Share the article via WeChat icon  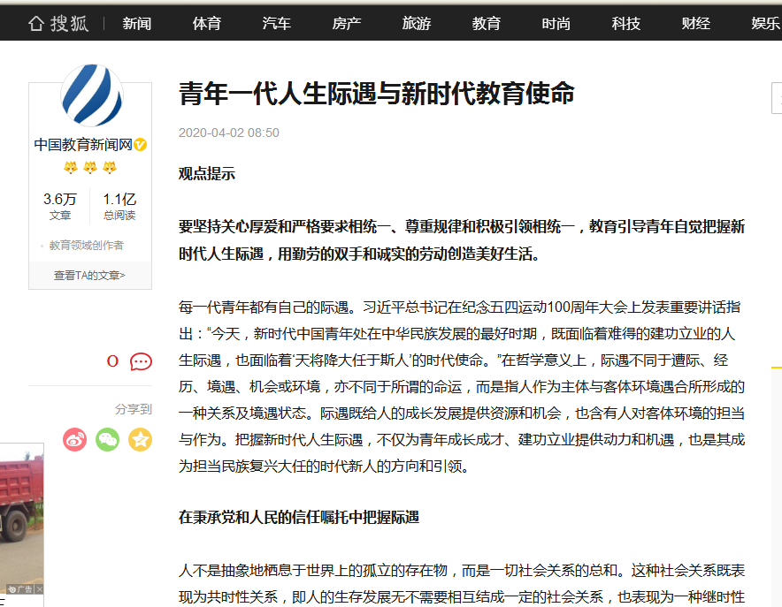coord(108,439)
